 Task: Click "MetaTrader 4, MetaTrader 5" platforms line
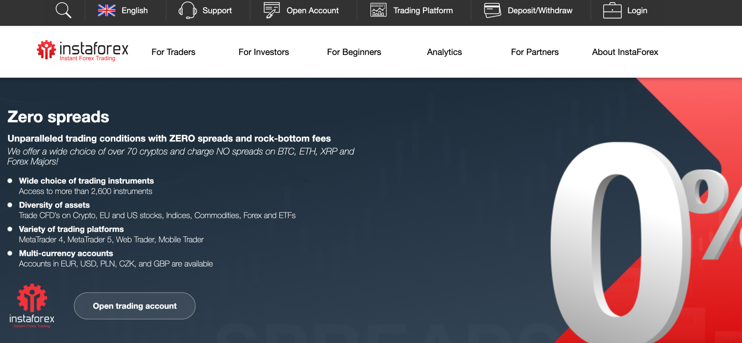111,239
